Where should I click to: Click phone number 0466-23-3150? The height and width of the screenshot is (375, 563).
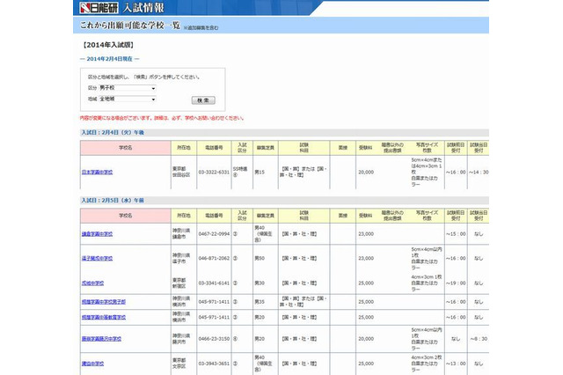pyautogui.click(x=214, y=339)
